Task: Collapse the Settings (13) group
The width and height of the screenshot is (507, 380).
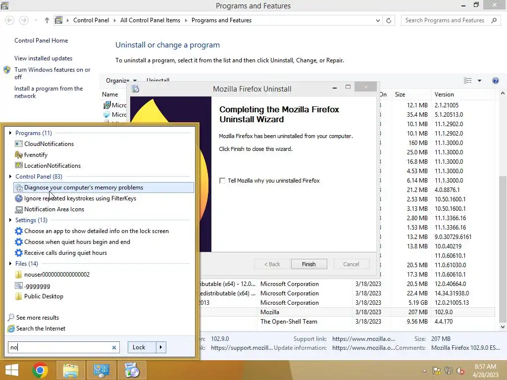Action: coord(10,220)
